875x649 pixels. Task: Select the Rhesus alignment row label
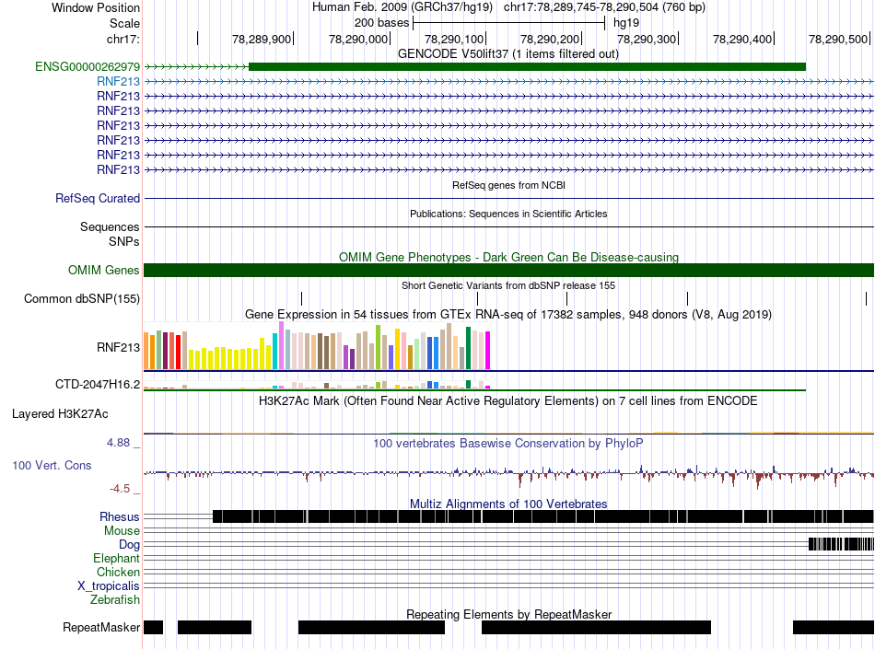pyautogui.click(x=120, y=516)
